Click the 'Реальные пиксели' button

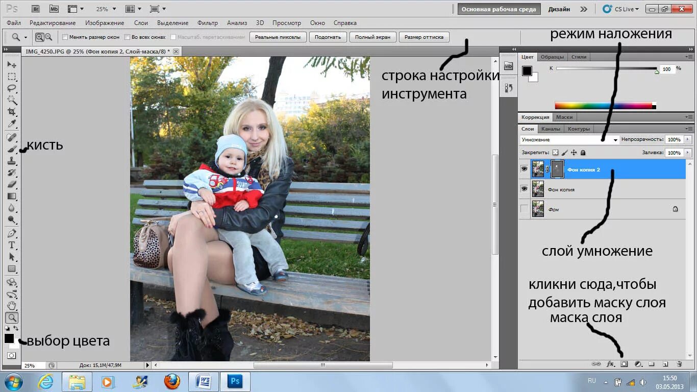[277, 37]
